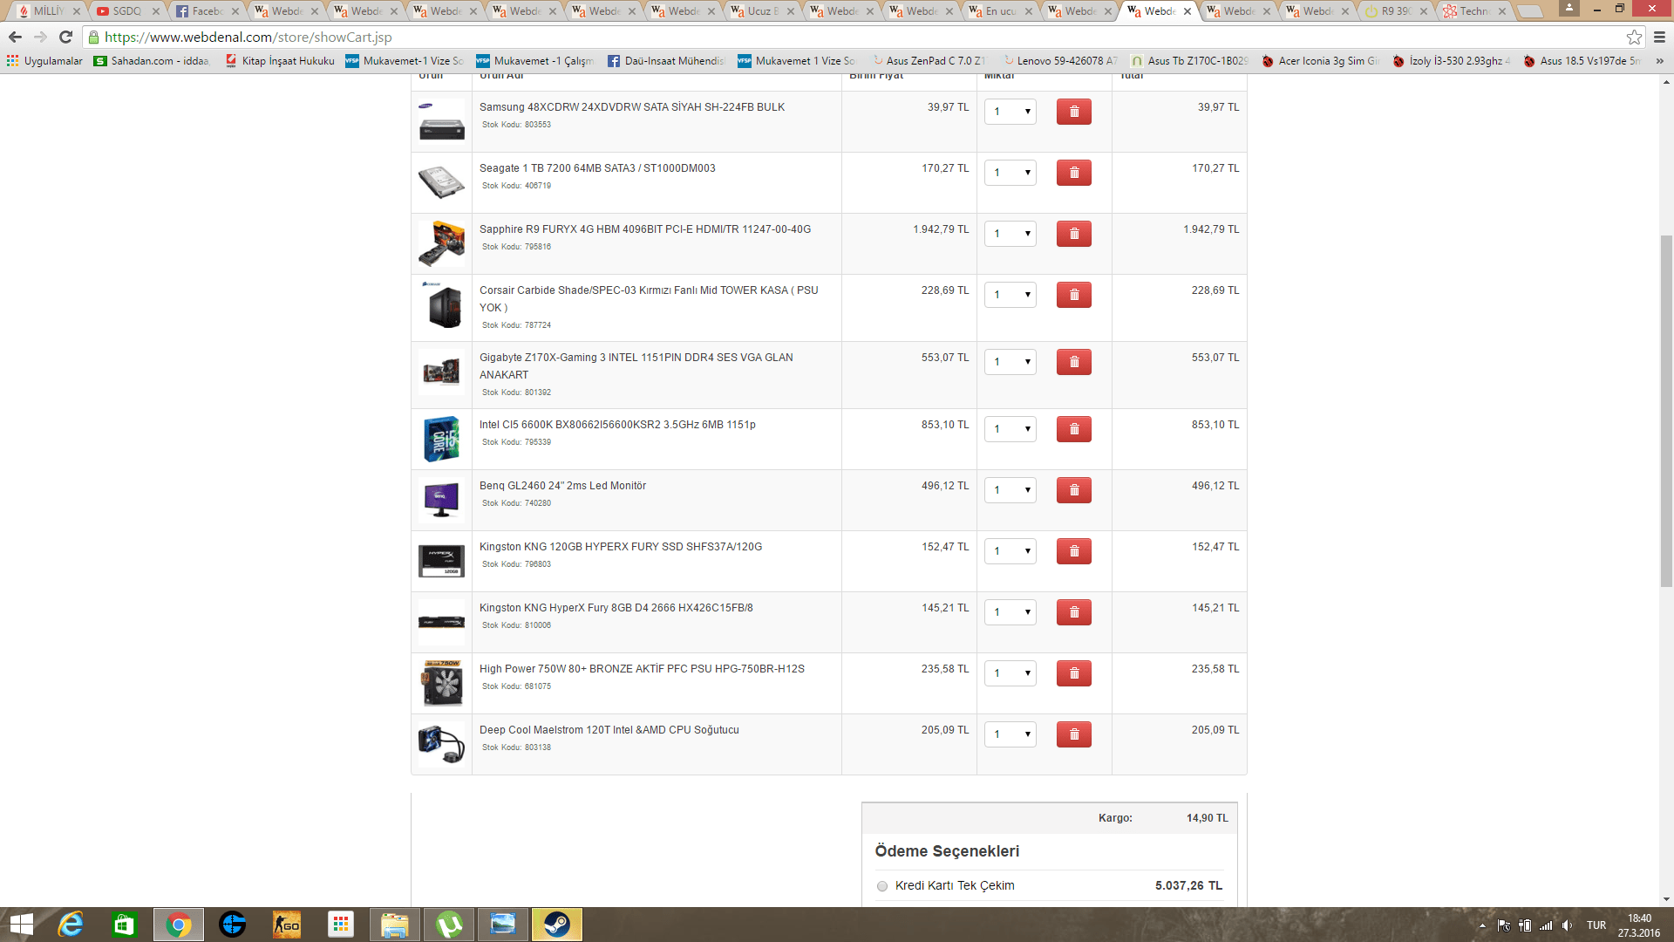Select Kredi Kartı Tek Çekim radio option
This screenshot has height=942, width=1674.
pos(882,886)
